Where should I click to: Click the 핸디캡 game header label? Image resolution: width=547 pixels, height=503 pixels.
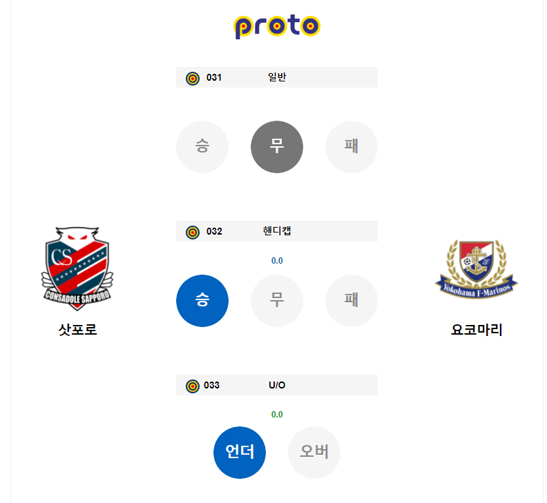pos(277,231)
